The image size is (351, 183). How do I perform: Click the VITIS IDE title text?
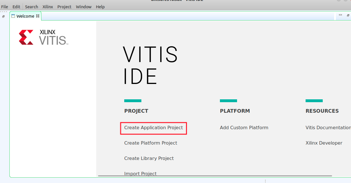[x=151, y=65]
